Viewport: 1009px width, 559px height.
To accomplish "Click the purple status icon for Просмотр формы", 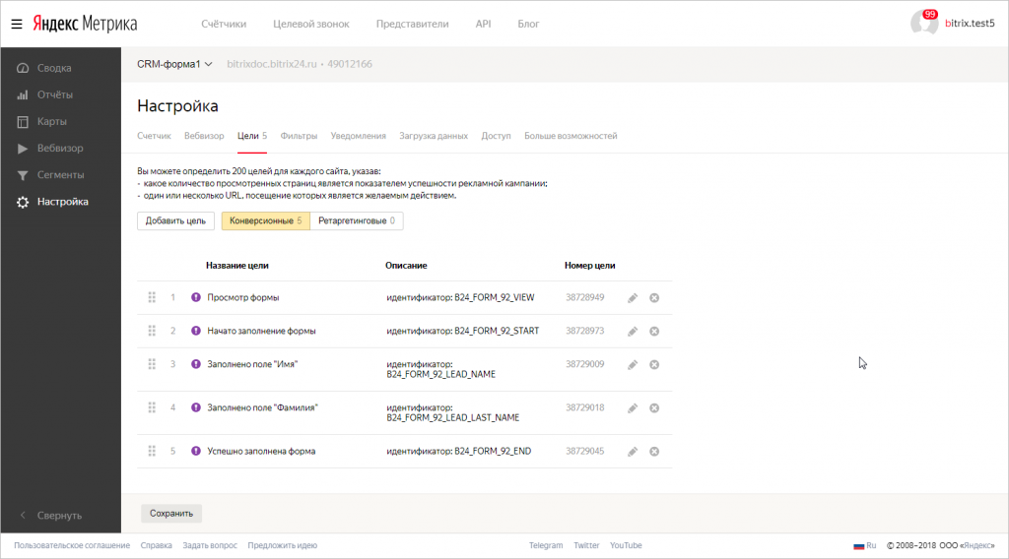I will coord(196,297).
